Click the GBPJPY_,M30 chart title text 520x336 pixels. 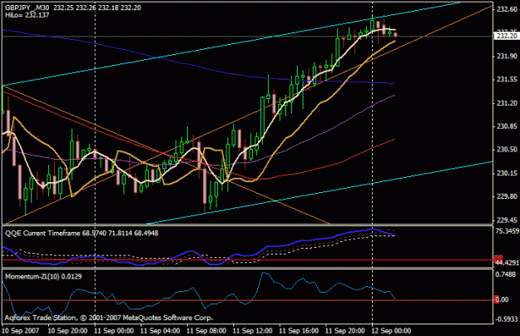pyautogui.click(x=27, y=7)
